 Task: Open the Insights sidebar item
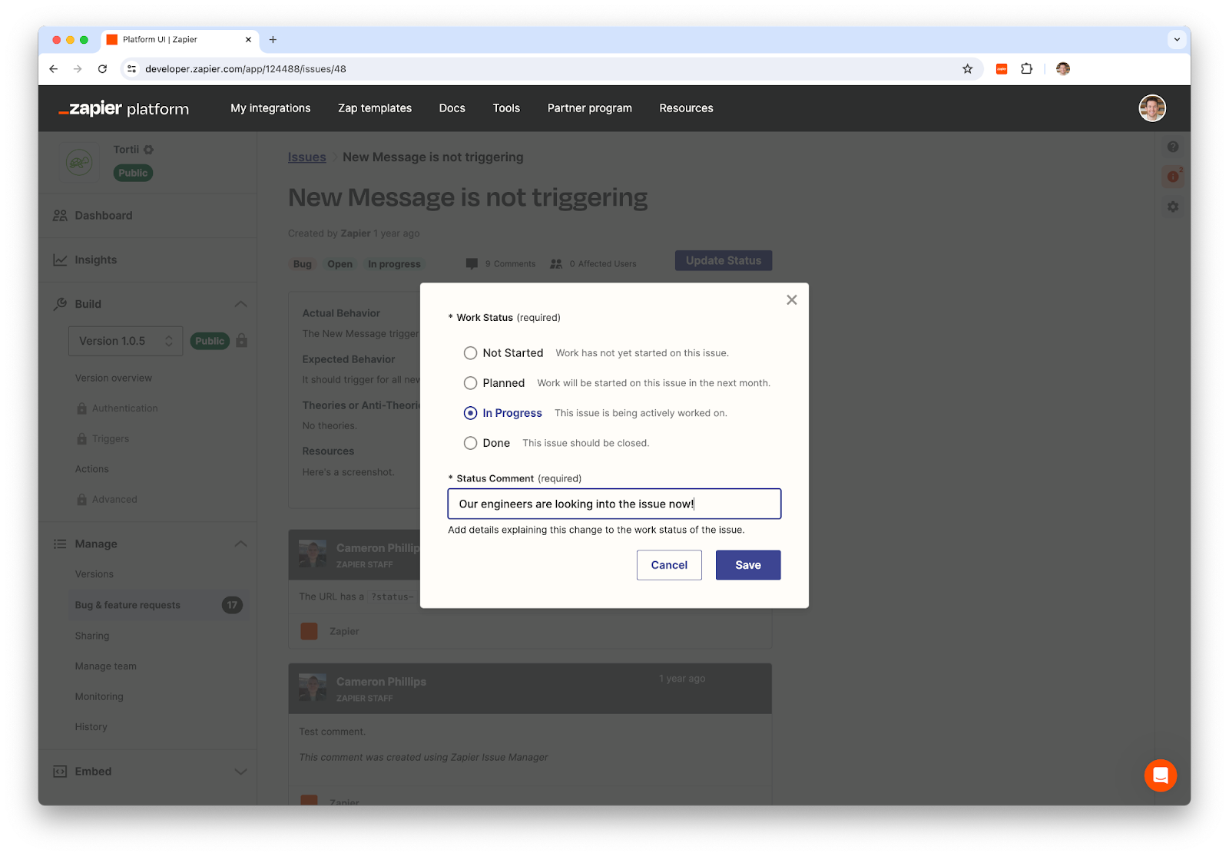(147, 260)
